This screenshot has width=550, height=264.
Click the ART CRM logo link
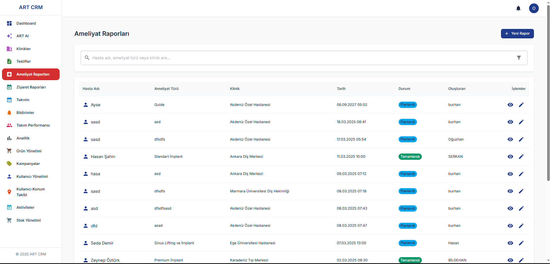coord(31,7)
